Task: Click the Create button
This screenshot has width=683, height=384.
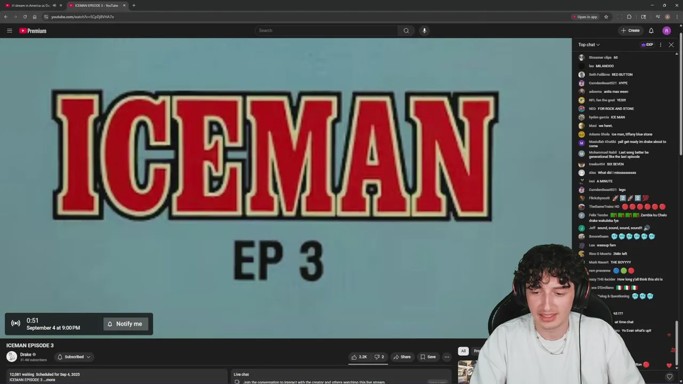Action: click(631, 30)
